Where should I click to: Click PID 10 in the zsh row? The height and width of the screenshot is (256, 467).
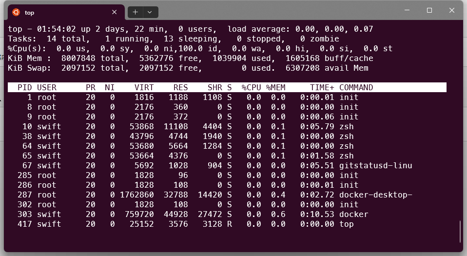tap(27, 127)
